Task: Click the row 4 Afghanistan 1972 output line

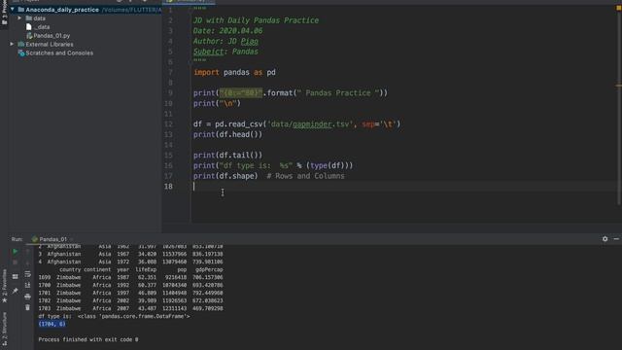Action: [130, 262]
